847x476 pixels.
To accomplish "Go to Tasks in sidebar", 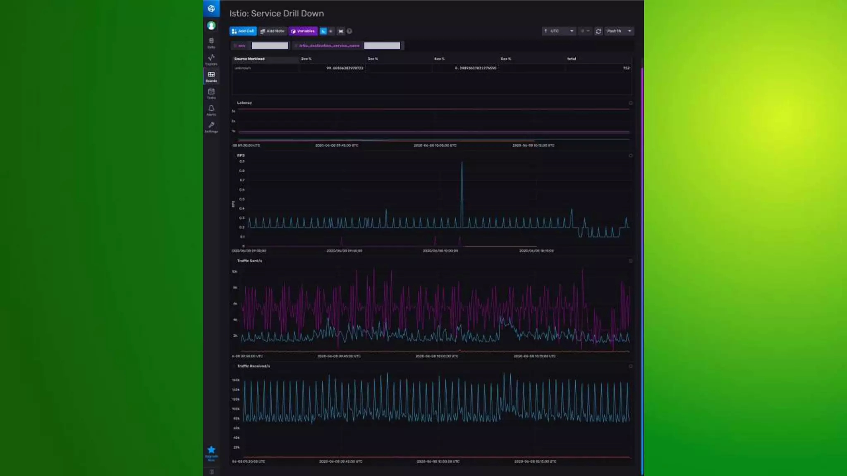I will 211,93.
